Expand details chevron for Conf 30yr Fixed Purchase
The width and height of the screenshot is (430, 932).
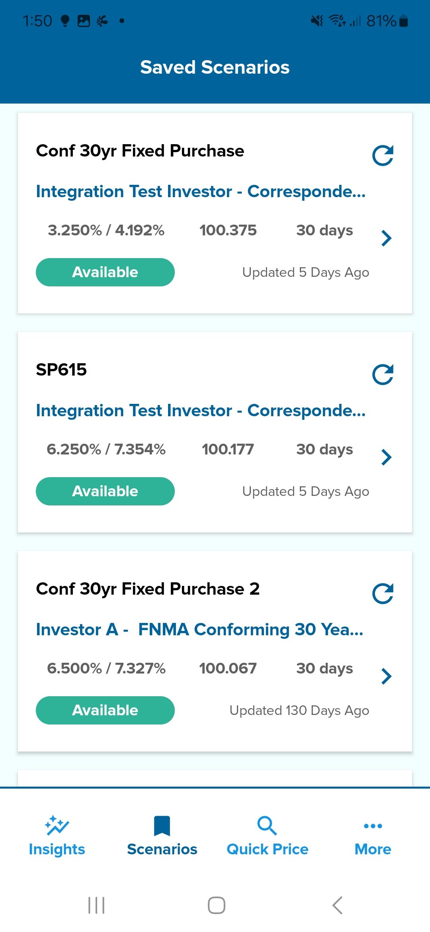386,238
